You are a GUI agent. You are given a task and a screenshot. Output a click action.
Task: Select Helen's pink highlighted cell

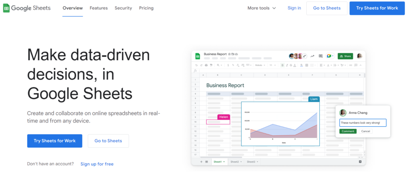coord(218,122)
